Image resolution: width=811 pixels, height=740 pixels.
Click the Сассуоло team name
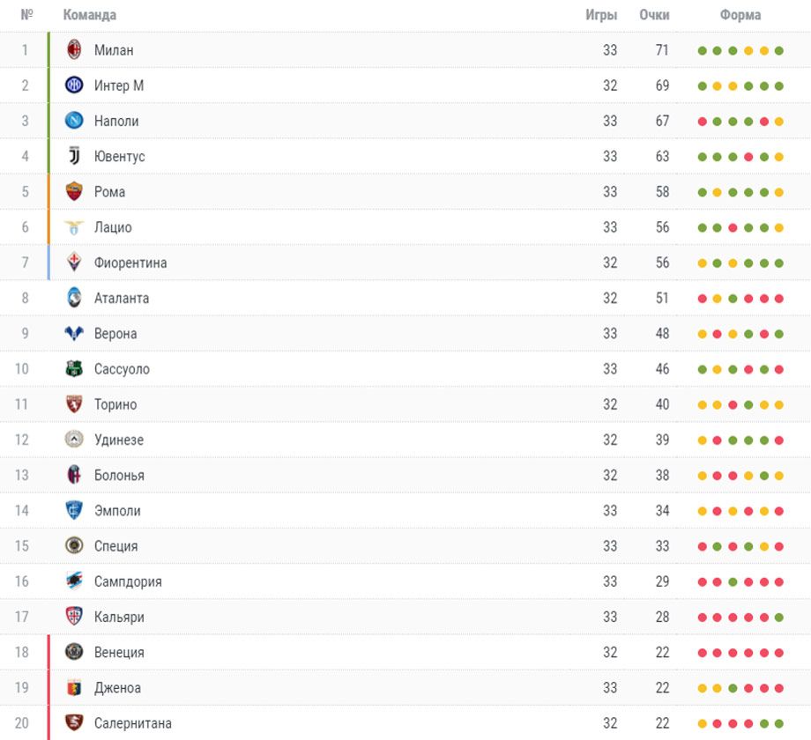[122, 369]
